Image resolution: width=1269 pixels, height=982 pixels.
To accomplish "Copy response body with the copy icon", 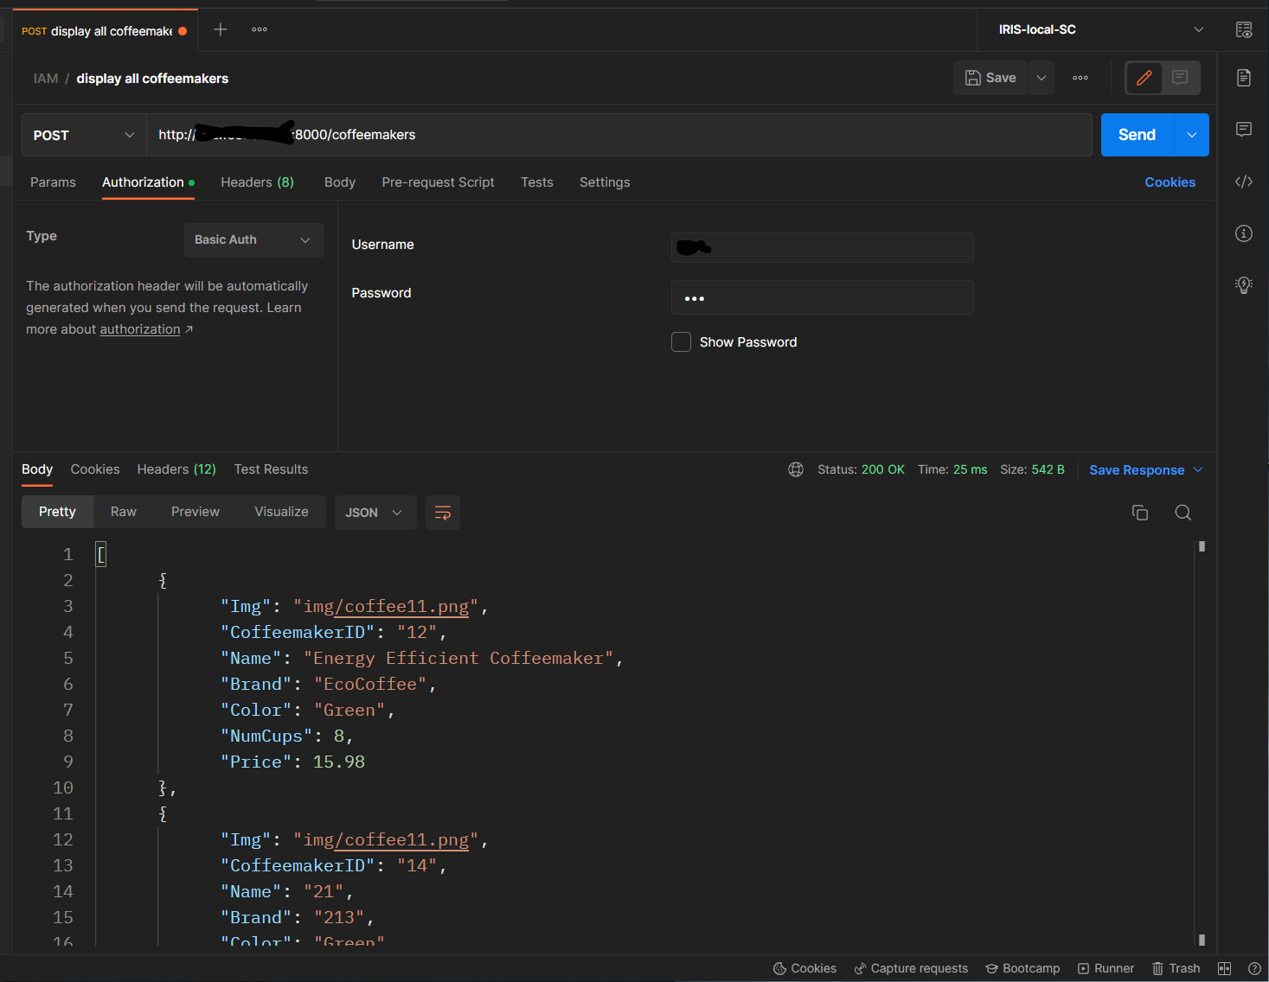I will coord(1139,513).
